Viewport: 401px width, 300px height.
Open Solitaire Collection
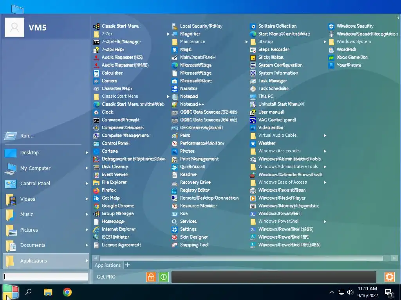click(273, 26)
